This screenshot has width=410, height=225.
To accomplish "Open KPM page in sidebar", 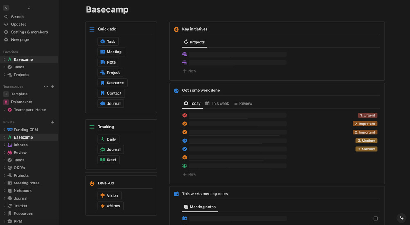I will (18, 221).
